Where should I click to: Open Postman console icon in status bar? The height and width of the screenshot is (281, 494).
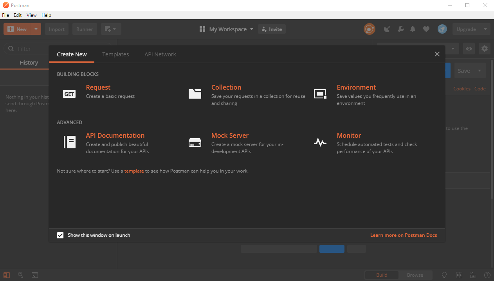tap(35, 275)
